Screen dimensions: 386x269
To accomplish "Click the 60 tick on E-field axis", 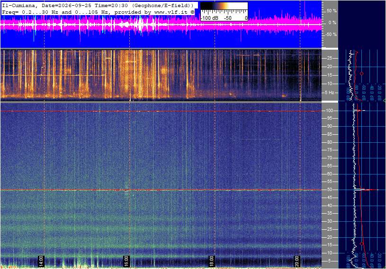I will coord(329,174).
